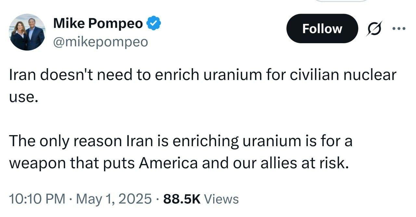The width and height of the screenshot is (416, 217).
Task: Click "allies at risk" in the tweet
Action: coord(312,163)
